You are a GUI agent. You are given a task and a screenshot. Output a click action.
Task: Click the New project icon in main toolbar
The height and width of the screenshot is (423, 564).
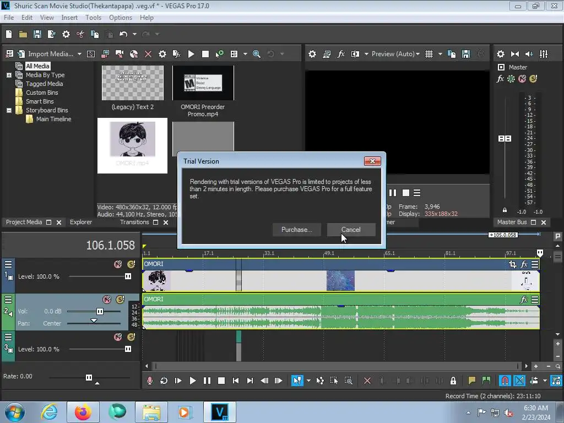pyautogui.click(x=9, y=34)
